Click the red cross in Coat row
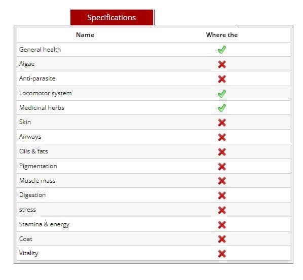Screen dimensions: 303x280 tap(221, 239)
